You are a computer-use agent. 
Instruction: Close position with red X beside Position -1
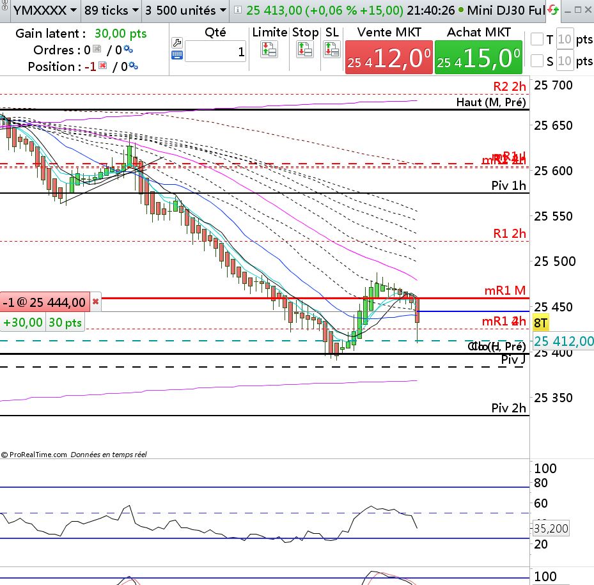point(102,66)
